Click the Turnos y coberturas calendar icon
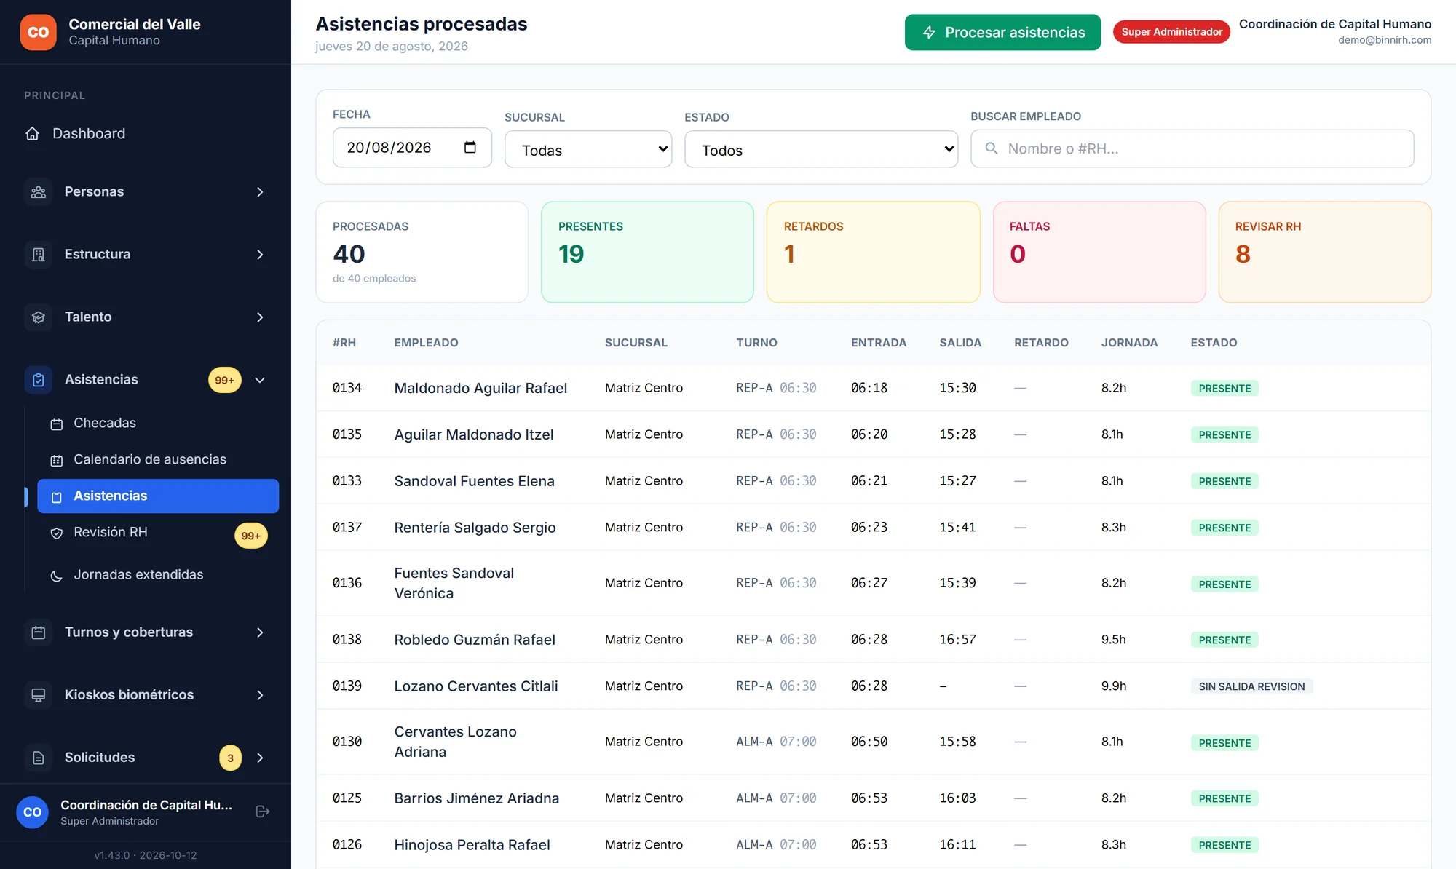This screenshot has height=869, width=1456. pyautogui.click(x=39, y=632)
